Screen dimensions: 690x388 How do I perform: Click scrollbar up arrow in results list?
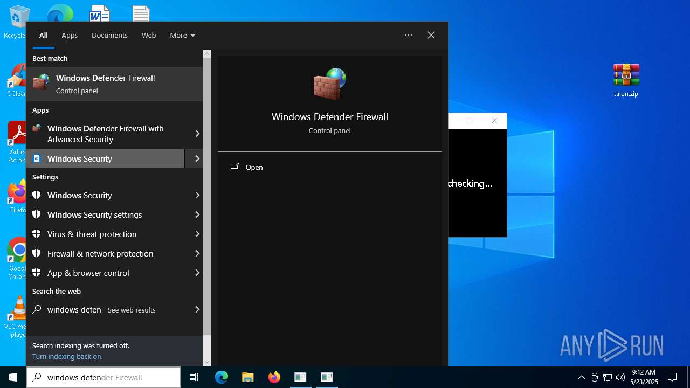(x=207, y=54)
